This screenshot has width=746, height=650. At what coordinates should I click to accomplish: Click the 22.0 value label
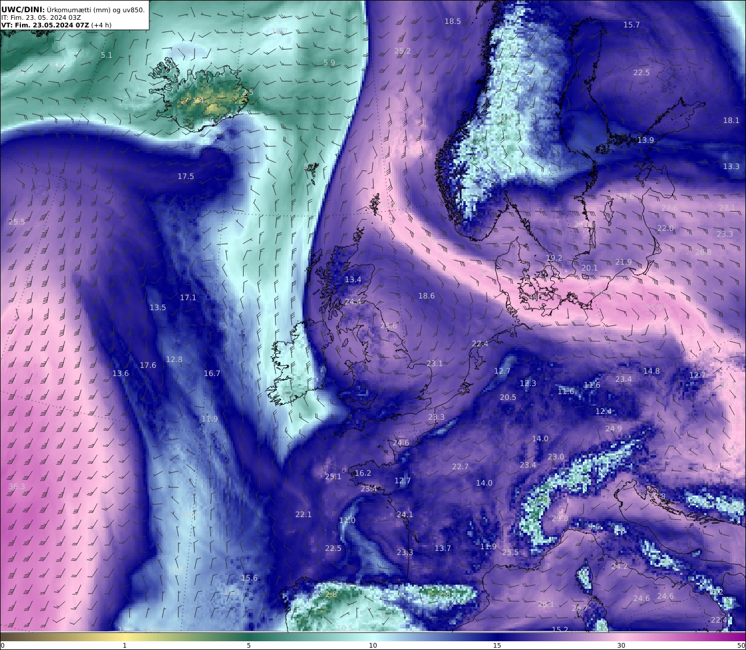(666, 228)
